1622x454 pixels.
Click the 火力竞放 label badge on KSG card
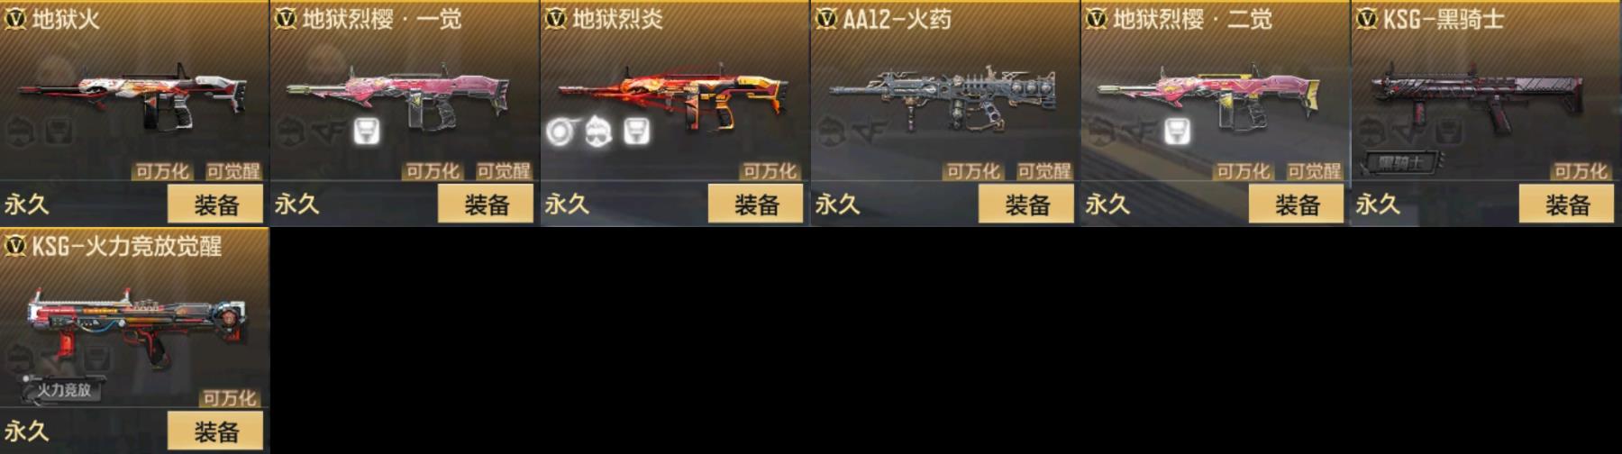point(63,390)
